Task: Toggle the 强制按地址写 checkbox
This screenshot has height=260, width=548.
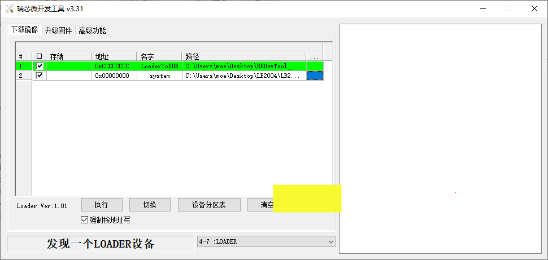Action: click(85, 220)
